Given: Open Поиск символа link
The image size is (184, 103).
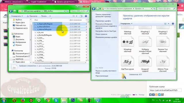Looking at the screenshot, I should [x=101, y=34].
